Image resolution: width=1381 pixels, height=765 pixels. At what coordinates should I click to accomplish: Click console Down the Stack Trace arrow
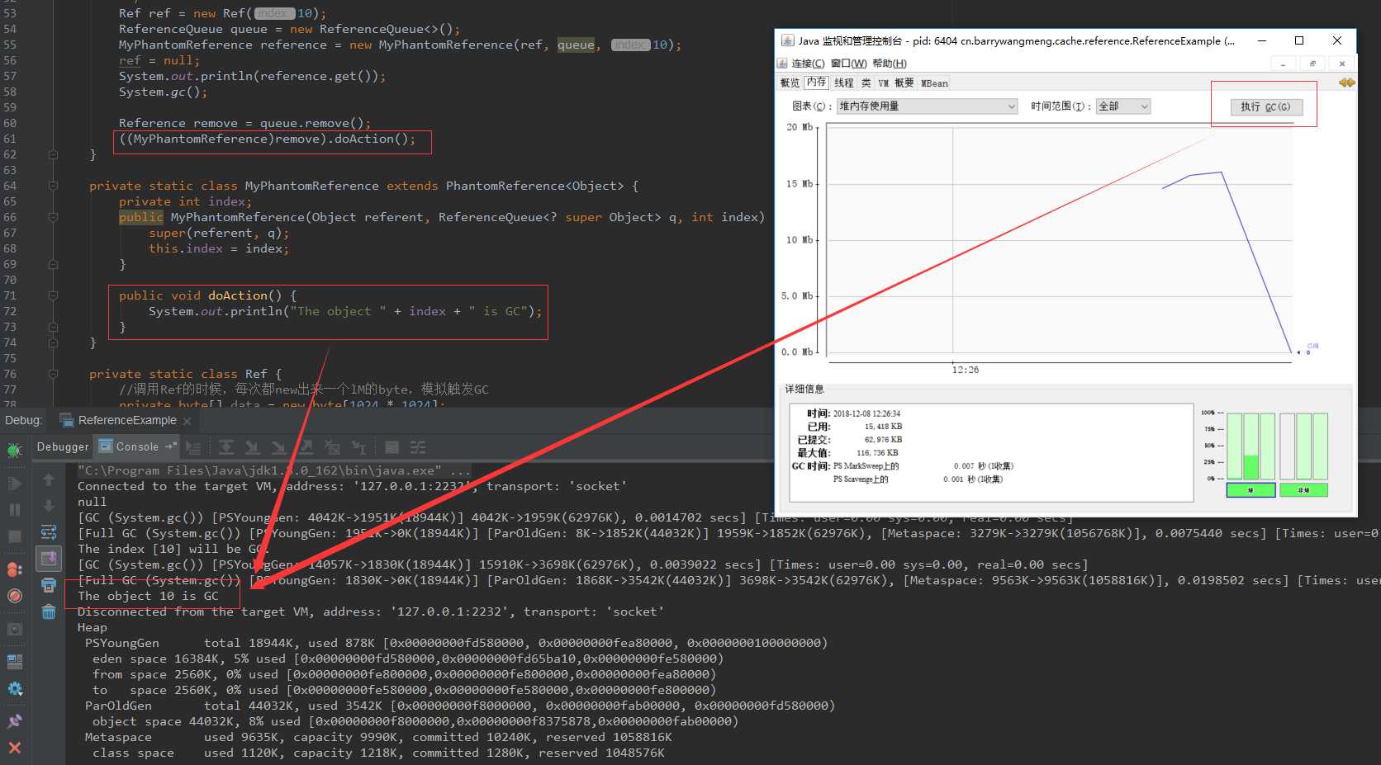49,506
